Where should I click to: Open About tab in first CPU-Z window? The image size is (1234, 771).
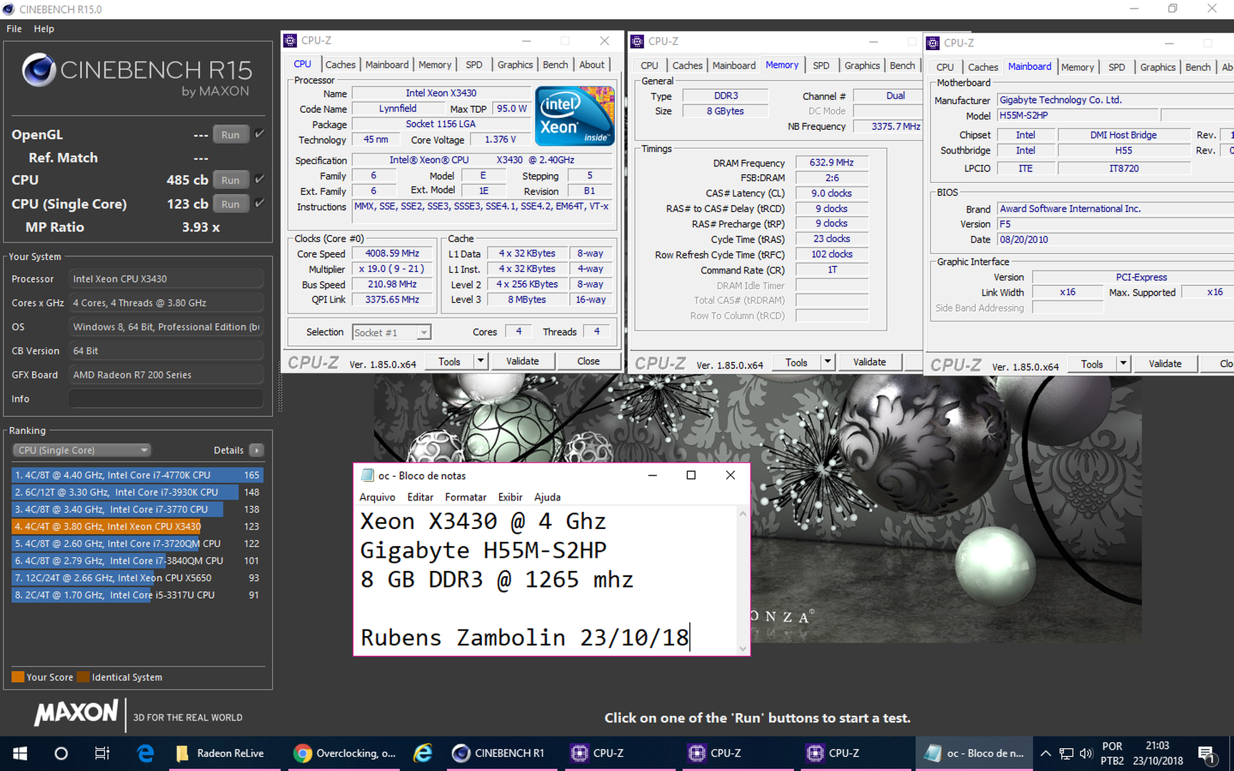pyautogui.click(x=592, y=64)
